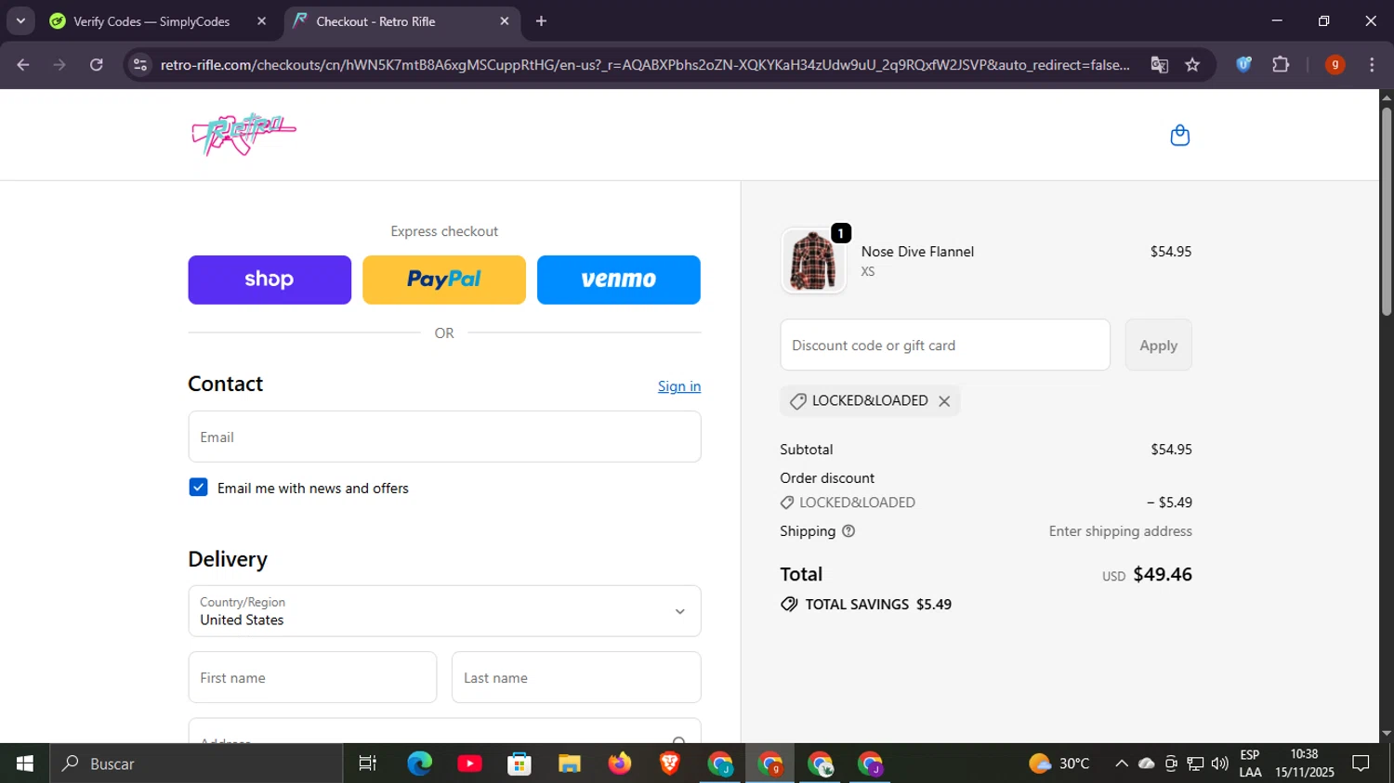
Task: Open Task View on the taskbar
Action: pyautogui.click(x=368, y=763)
